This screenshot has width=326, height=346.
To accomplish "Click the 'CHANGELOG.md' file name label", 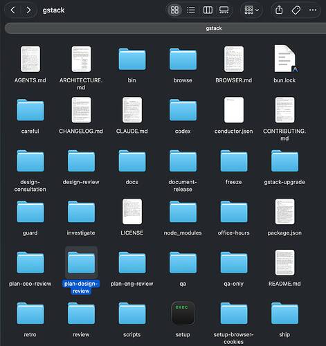I will (x=81, y=131).
